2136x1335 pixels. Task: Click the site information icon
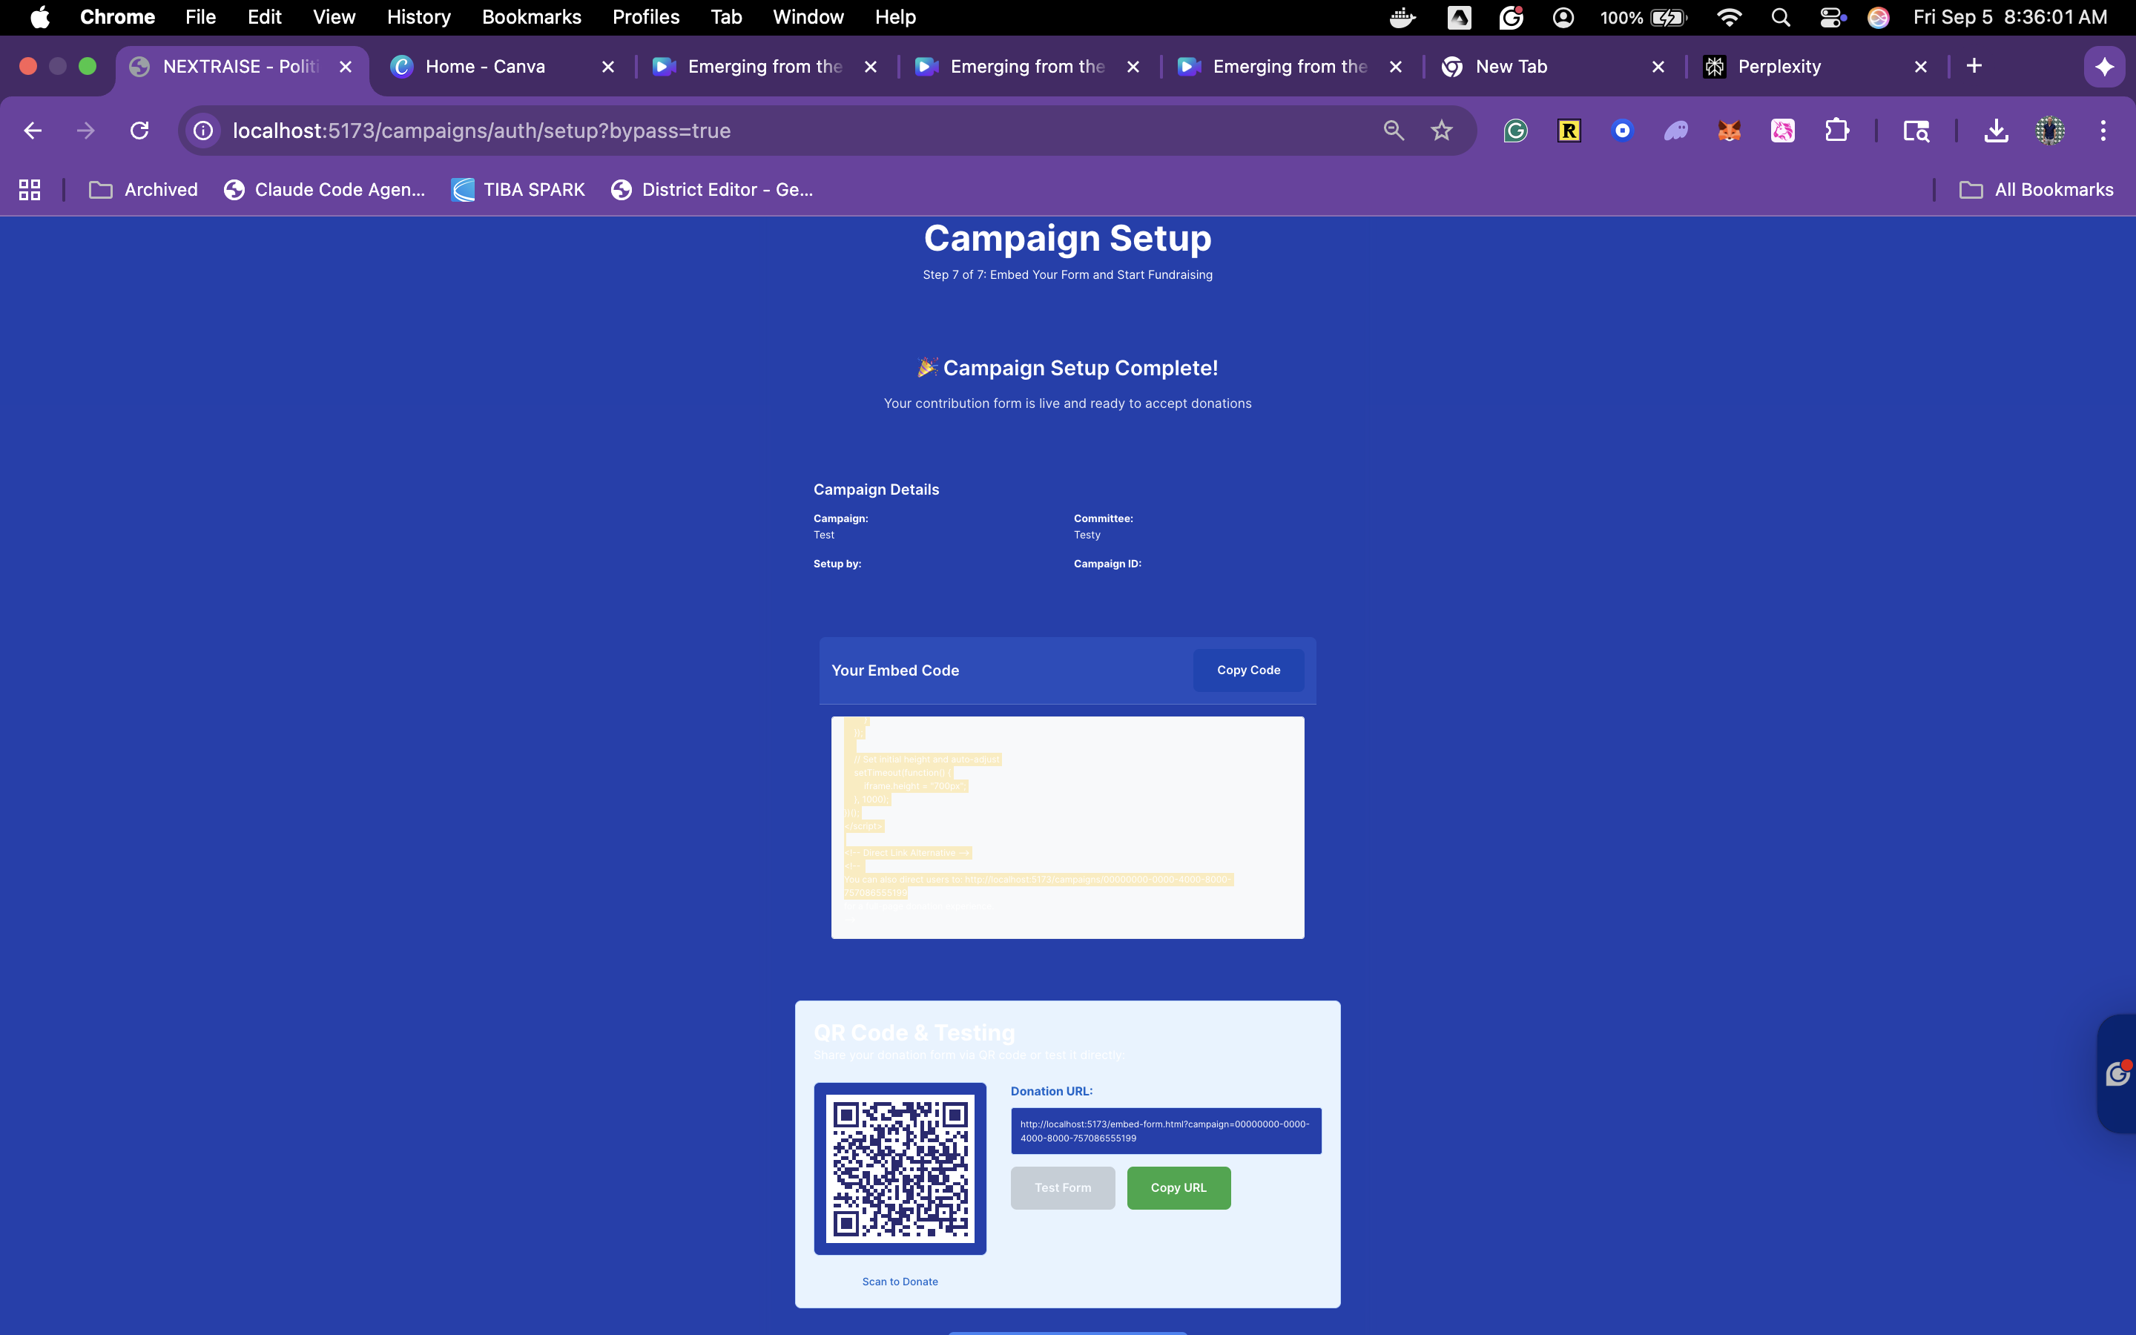point(204,131)
